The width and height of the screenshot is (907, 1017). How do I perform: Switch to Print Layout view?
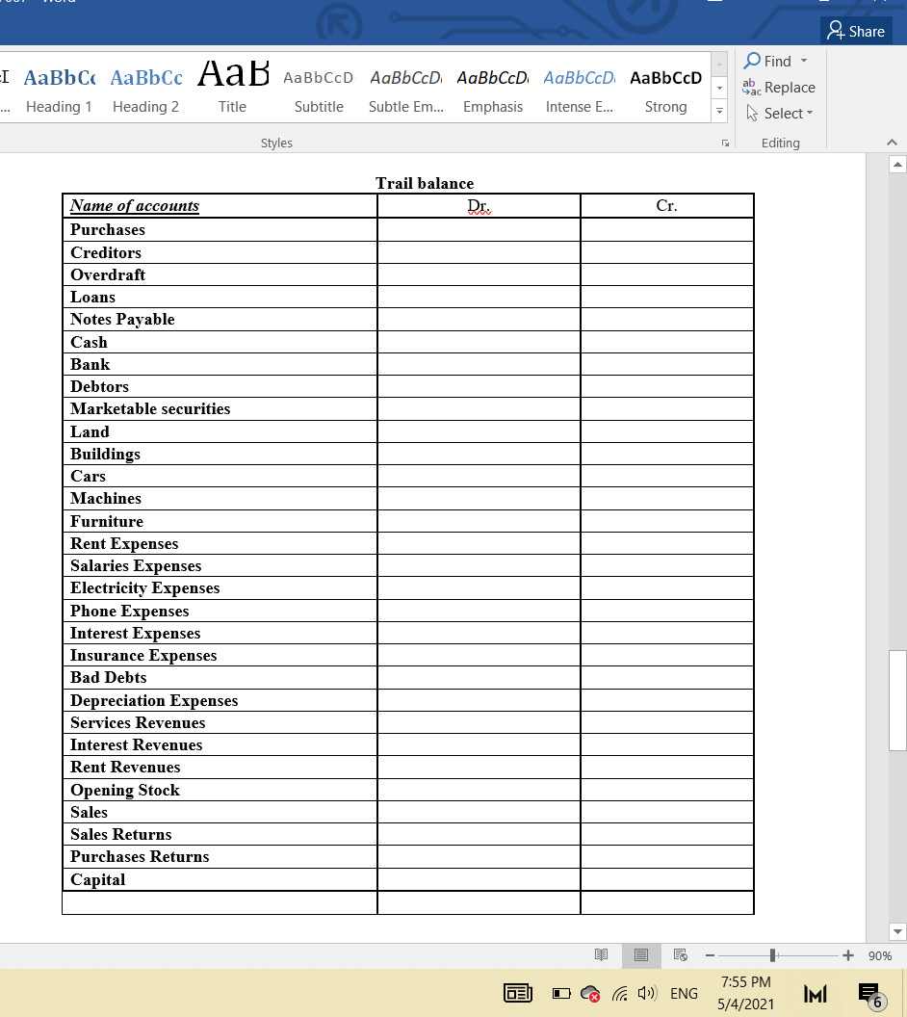point(641,954)
